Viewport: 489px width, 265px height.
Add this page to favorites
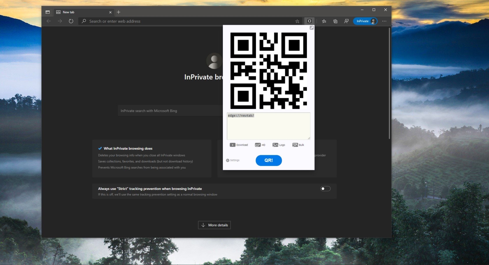click(297, 21)
